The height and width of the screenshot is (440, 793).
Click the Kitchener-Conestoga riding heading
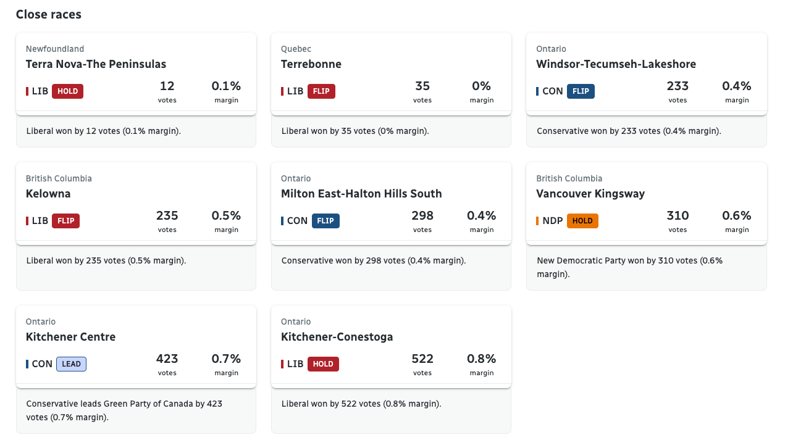click(x=337, y=337)
